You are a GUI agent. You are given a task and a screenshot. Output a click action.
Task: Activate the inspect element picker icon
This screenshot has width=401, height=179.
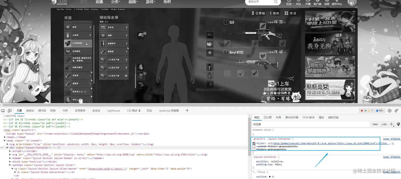click(x=3, y=111)
